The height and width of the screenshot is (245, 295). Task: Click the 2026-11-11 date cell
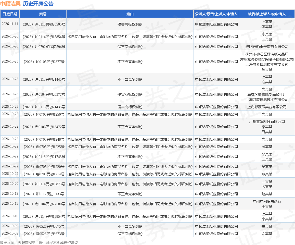pos(10,24)
